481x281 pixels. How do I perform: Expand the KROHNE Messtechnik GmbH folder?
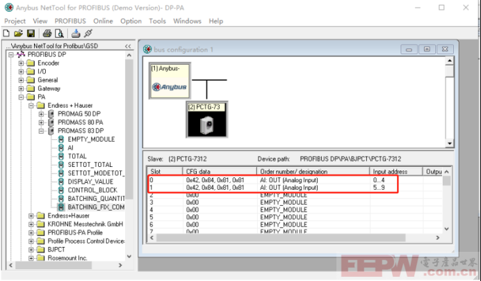pyautogui.click(x=31, y=224)
